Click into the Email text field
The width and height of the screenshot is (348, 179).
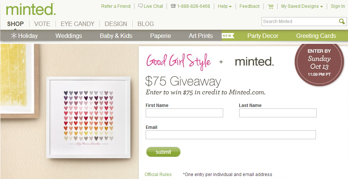(231, 135)
